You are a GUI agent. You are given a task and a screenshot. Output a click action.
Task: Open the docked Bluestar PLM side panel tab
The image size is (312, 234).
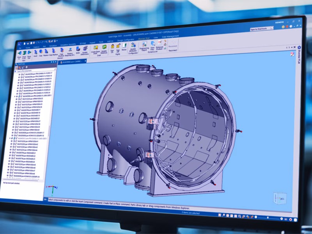(x=299, y=55)
